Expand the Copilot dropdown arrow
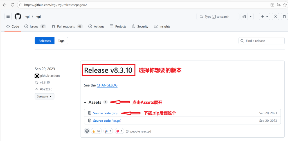The image size is (288, 141). point(251,17)
